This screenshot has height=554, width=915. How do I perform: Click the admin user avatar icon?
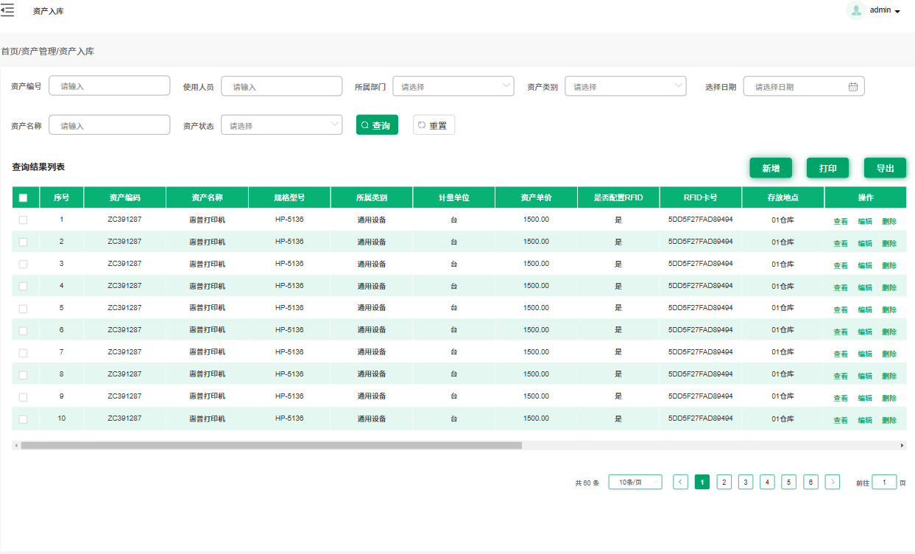[x=855, y=10]
